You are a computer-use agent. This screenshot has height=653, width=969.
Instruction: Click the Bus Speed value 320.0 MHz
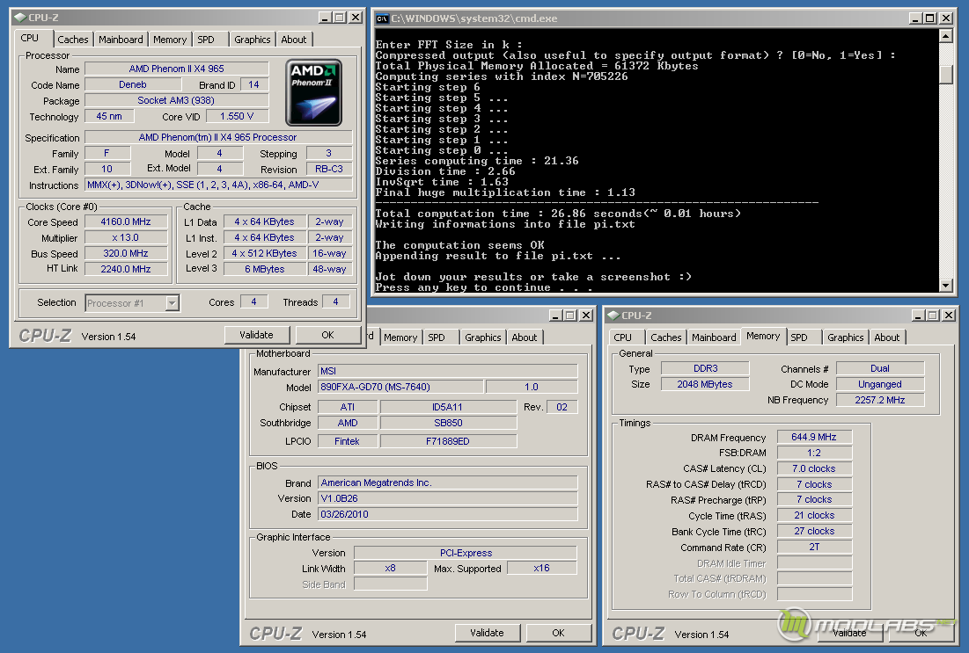coord(126,253)
